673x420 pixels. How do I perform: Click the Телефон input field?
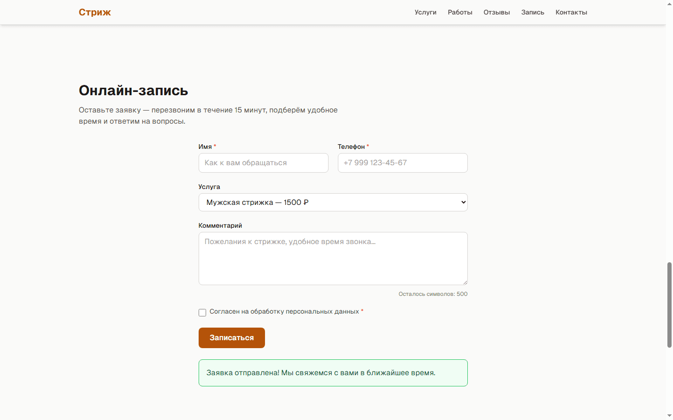[403, 163]
